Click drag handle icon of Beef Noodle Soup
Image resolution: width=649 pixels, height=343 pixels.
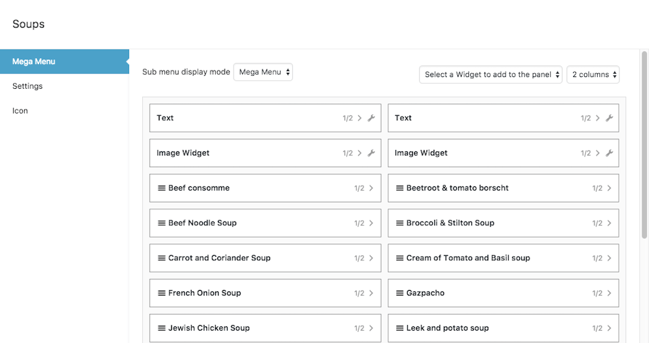(162, 223)
